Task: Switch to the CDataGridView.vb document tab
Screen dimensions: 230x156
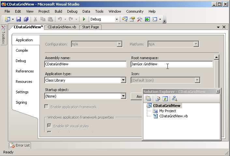Action: 62,27
